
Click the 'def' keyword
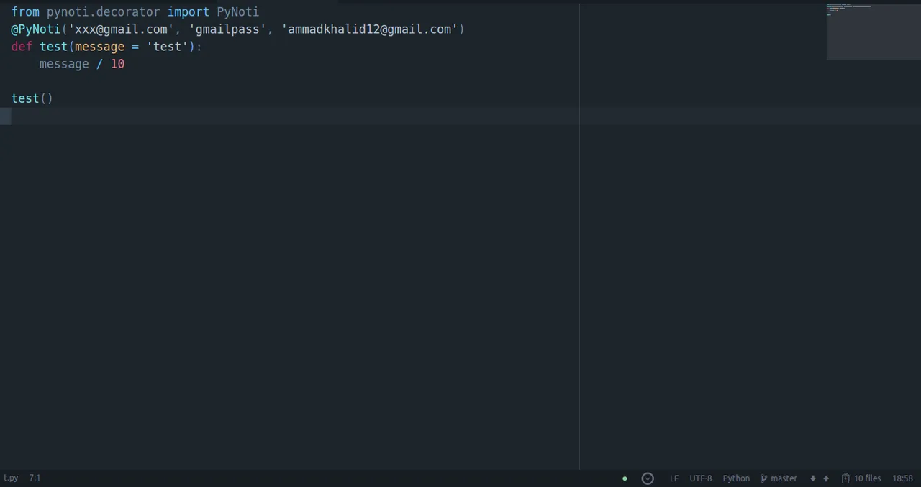click(22, 47)
